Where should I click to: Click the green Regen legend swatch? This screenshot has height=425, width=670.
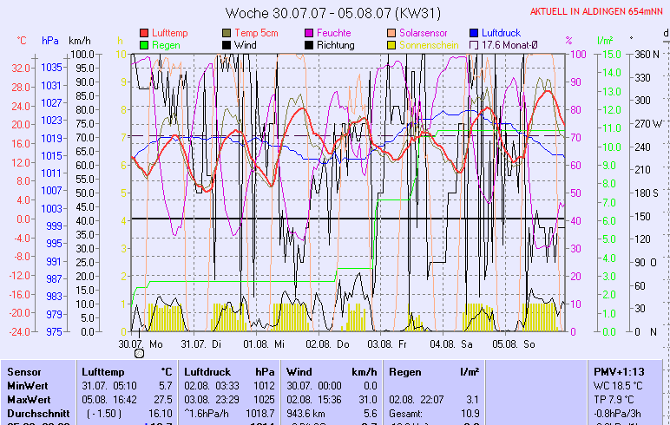click(x=144, y=44)
